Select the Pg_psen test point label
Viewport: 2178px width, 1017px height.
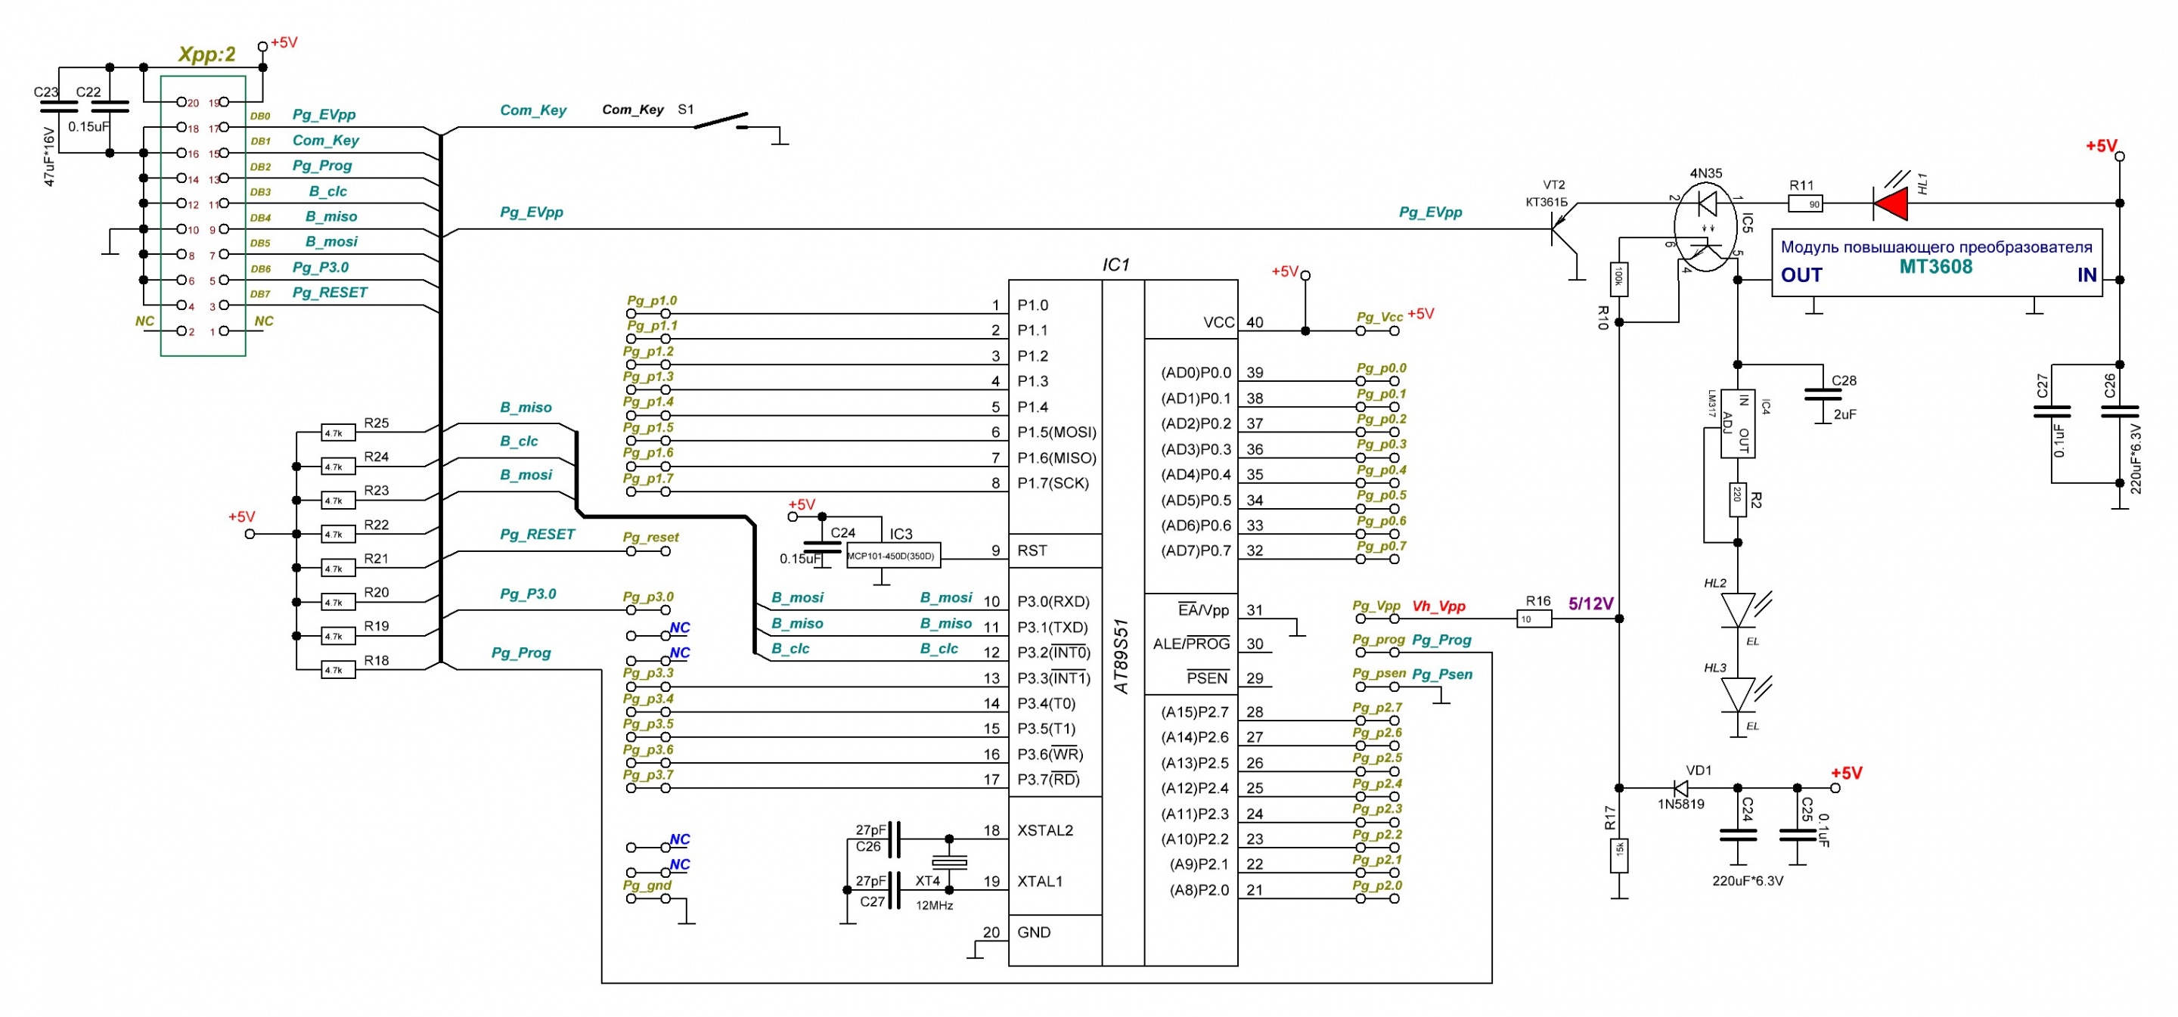click(1379, 673)
